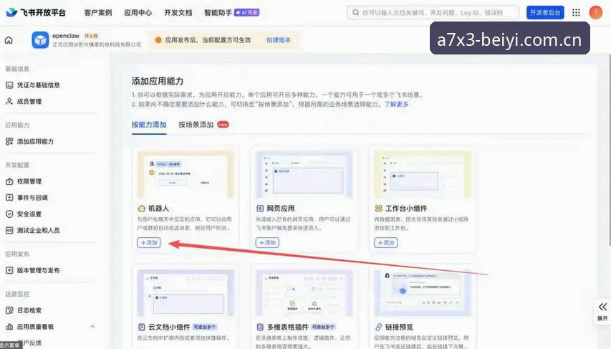Open the 客户案例 menu

pos(98,13)
